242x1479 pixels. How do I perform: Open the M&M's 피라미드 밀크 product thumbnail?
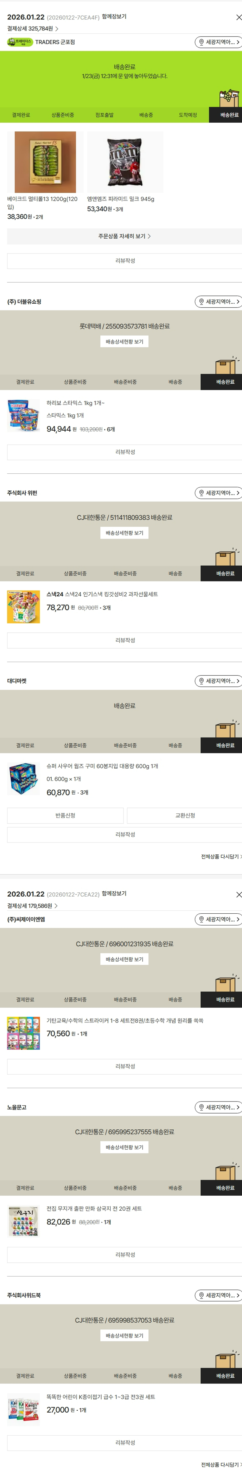pos(125,162)
